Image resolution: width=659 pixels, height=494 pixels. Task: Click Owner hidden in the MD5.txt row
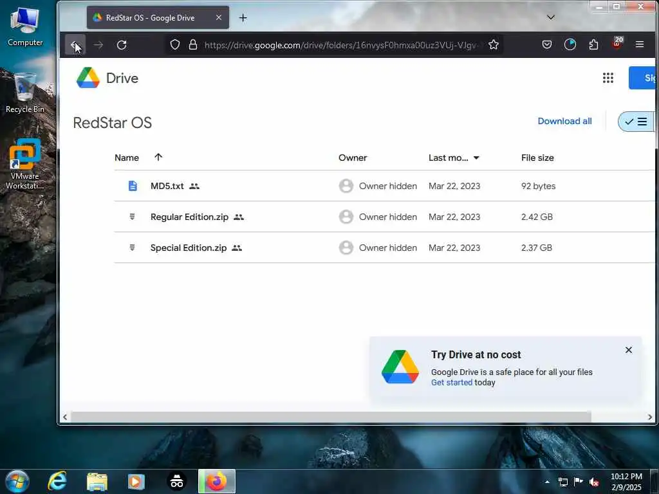point(387,186)
